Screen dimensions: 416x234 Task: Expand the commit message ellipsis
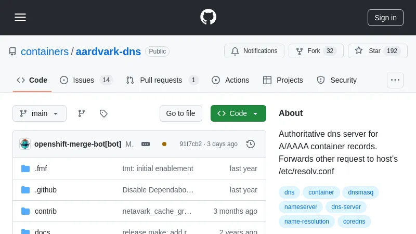(146, 144)
